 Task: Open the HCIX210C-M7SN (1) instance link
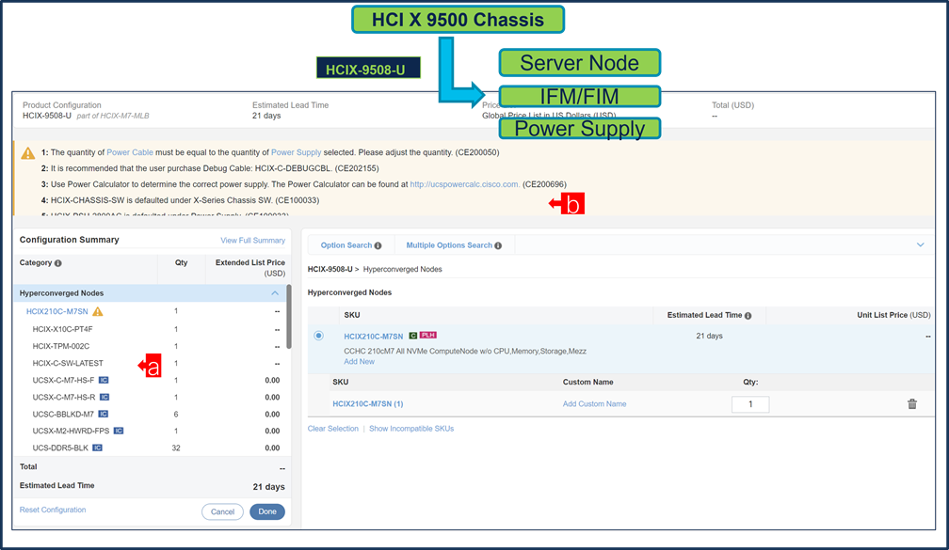pos(368,403)
